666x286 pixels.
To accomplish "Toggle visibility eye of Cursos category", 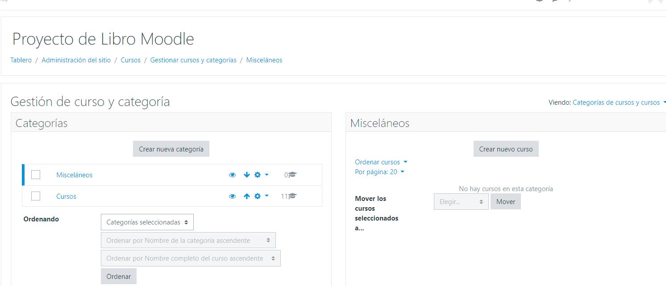I will coord(232,196).
